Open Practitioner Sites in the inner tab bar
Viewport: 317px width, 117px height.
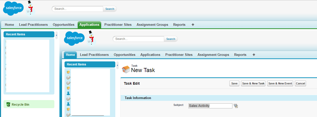tap(179, 55)
